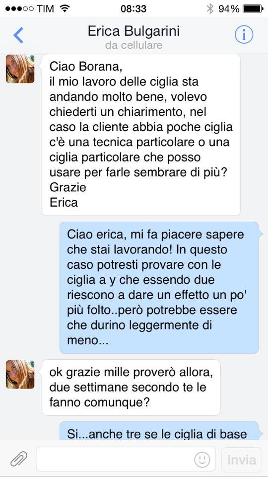Viewport: 268px width, 477px height.
Task: Tap the 08:33 clock in status bar
Action: [134, 8]
